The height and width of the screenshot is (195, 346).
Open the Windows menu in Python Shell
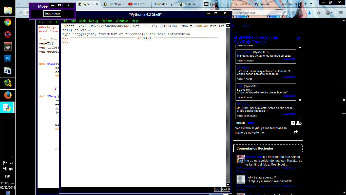(122, 21)
